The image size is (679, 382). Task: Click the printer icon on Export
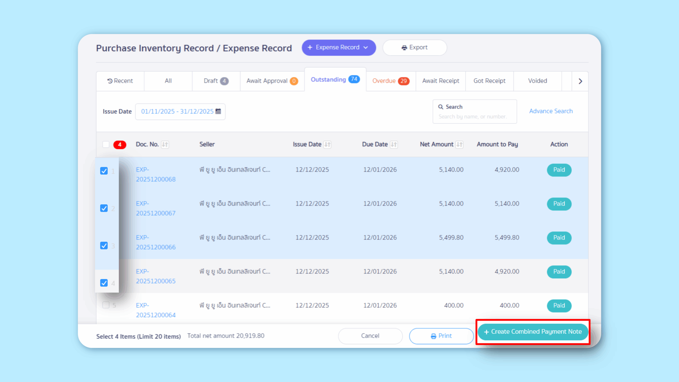404,47
